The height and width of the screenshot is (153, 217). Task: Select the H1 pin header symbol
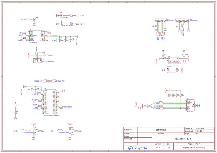[160, 20]
